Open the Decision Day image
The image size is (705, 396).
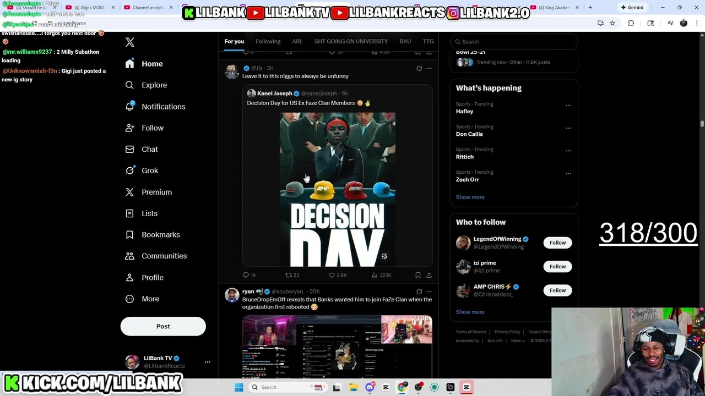click(x=338, y=190)
